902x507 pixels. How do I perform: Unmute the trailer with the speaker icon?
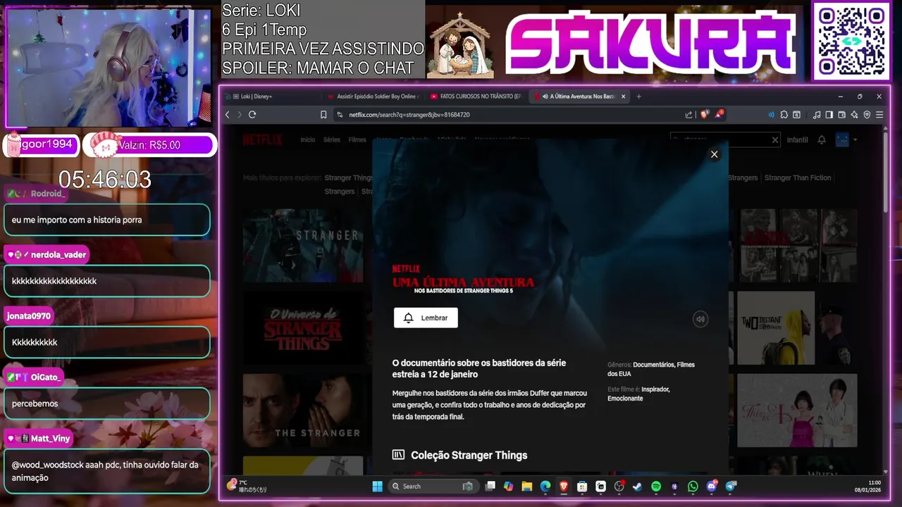point(700,319)
